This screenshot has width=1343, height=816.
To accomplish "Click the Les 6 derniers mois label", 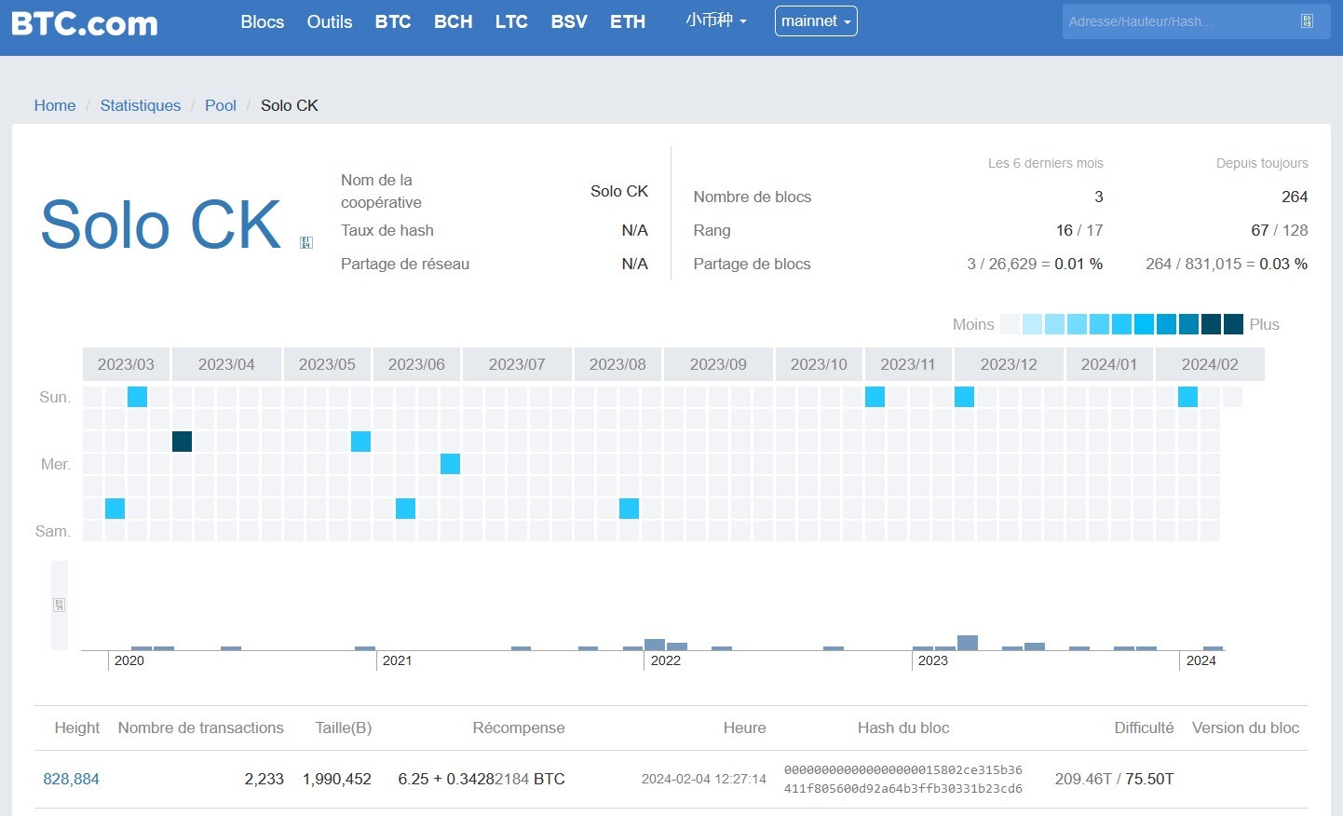I will tap(1046, 163).
